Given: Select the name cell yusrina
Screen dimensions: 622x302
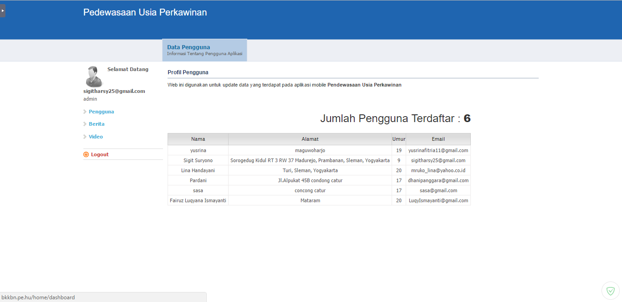Looking at the screenshot, I should (198, 150).
